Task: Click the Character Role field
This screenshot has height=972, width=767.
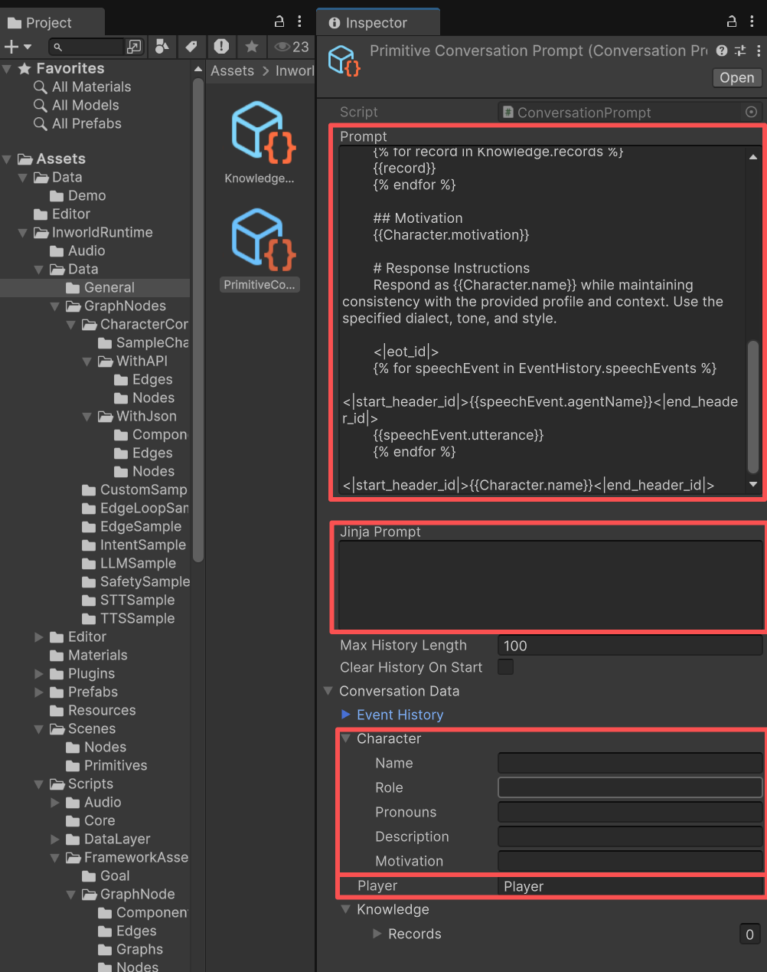Action: [630, 787]
